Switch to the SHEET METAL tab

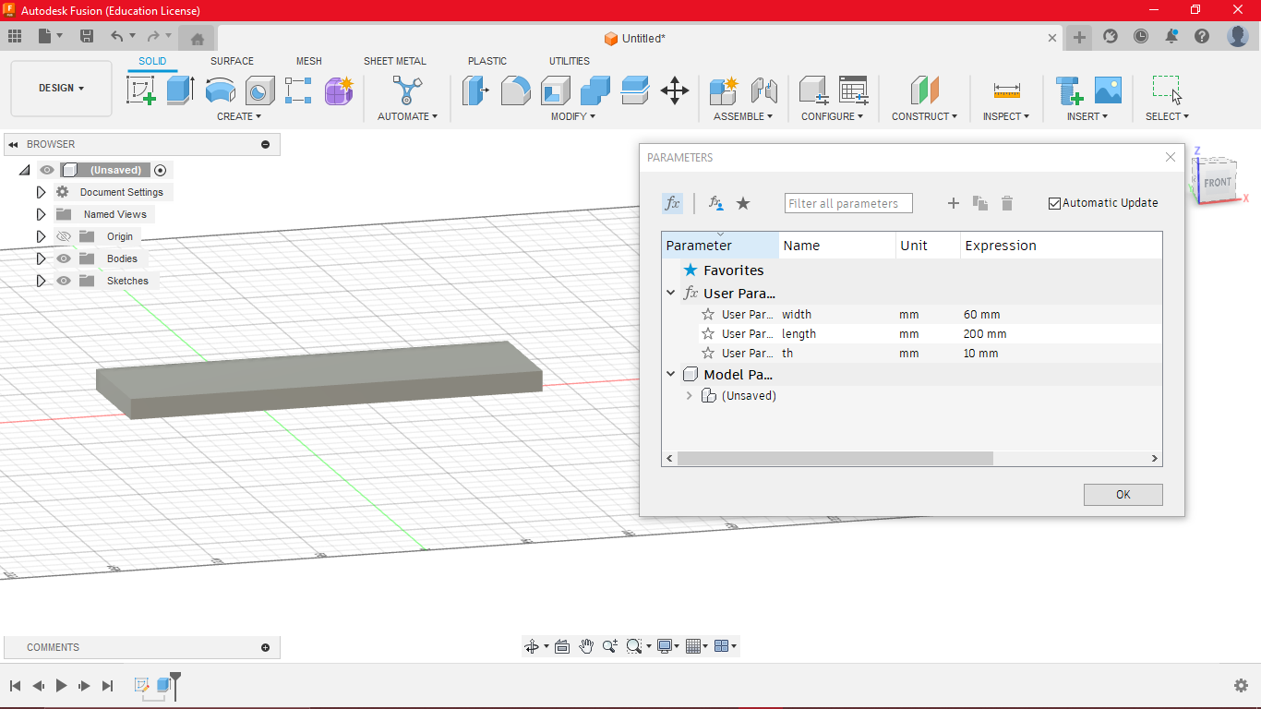pyautogui.click(x=395, y=61)
